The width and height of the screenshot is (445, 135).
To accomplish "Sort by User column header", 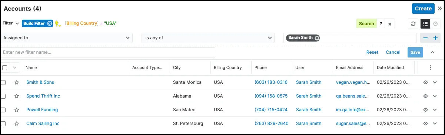I will pos(300,67).
